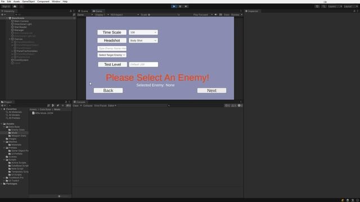Select the Project panel tab
The height and width of the screenshot is (202, 360).
7,102
